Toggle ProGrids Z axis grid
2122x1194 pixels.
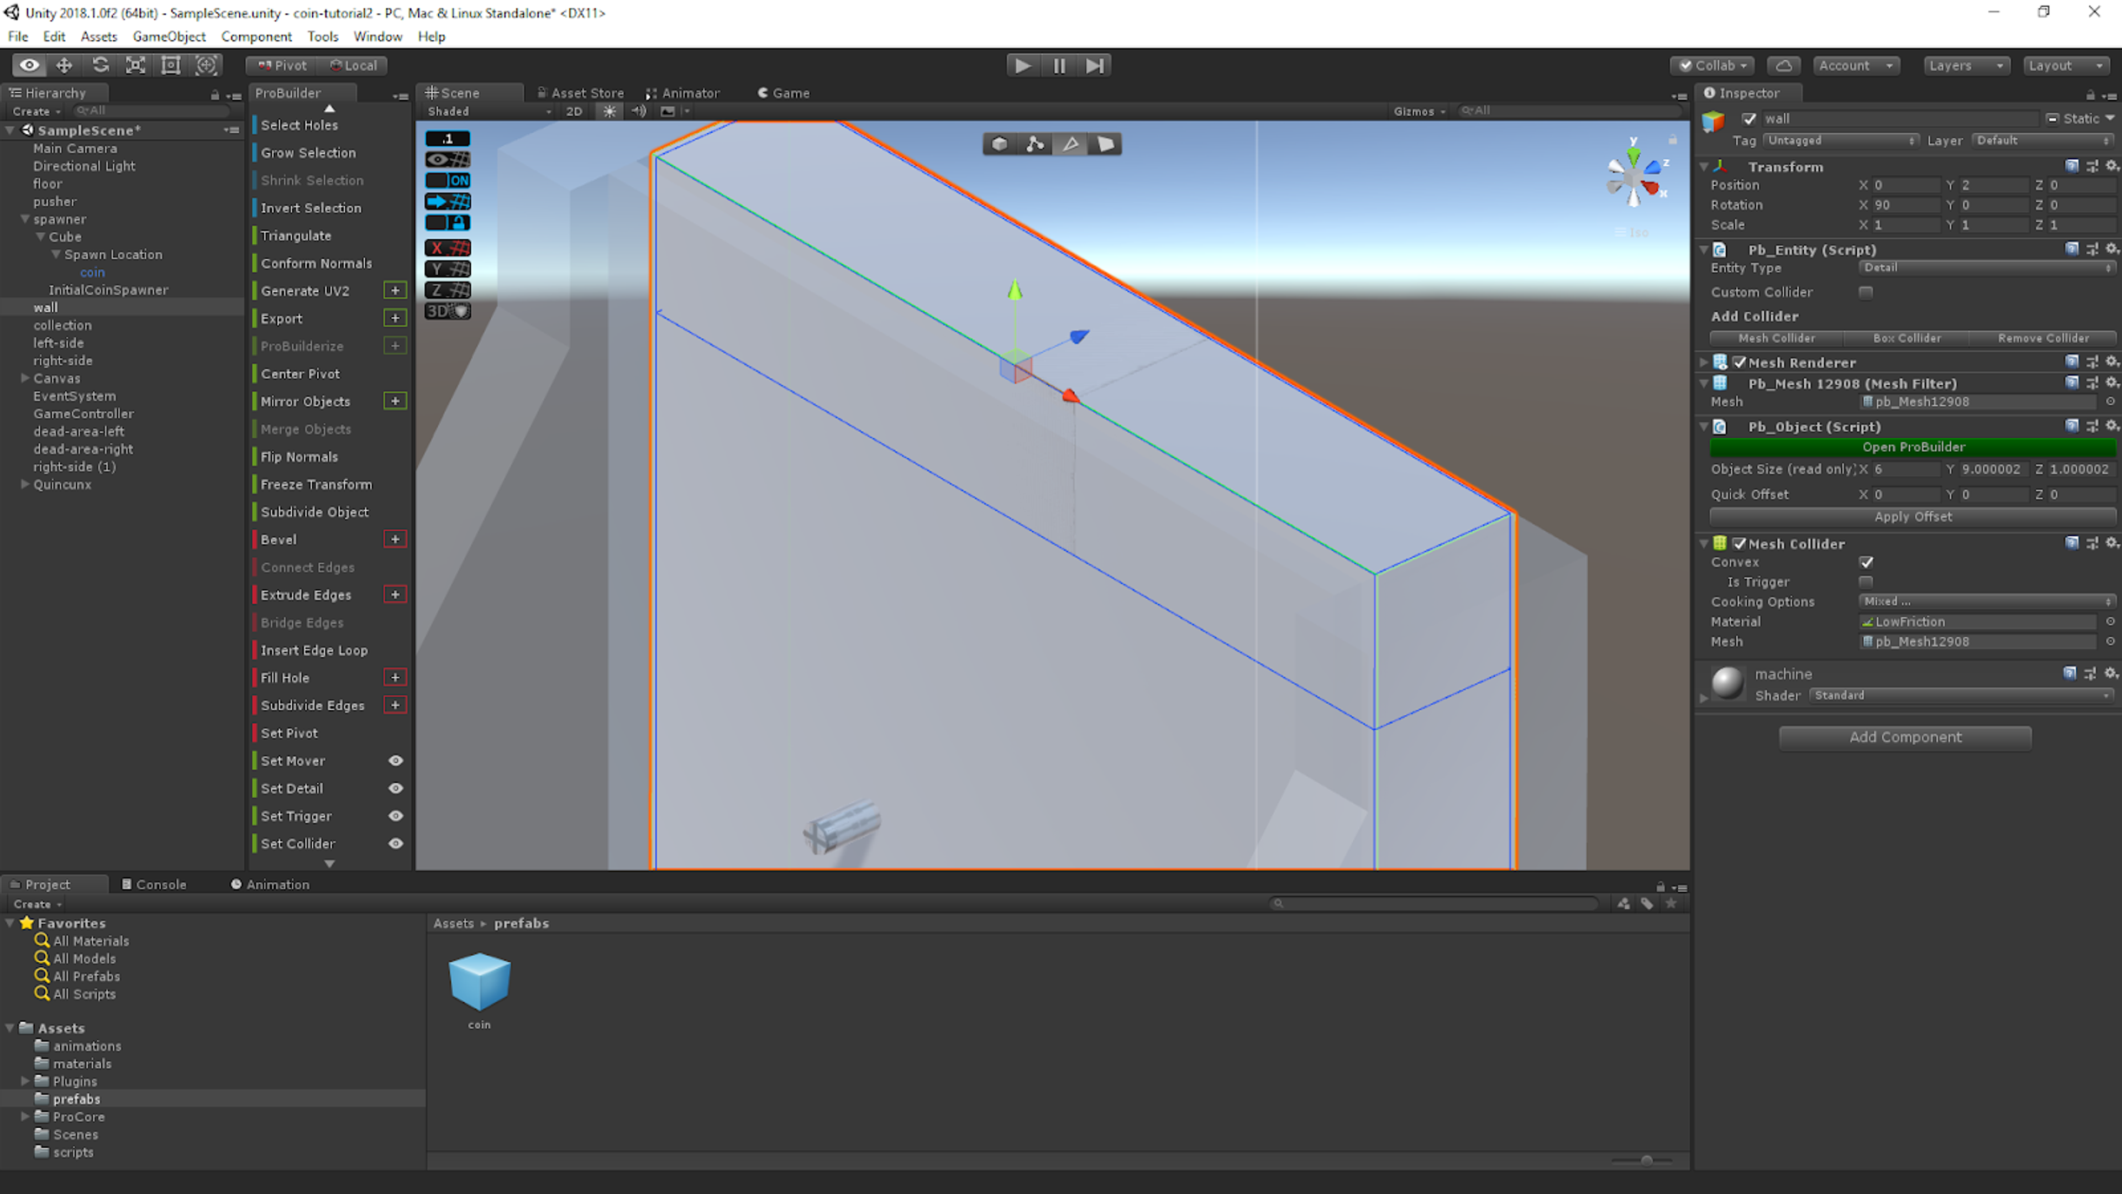click(448, 290)
